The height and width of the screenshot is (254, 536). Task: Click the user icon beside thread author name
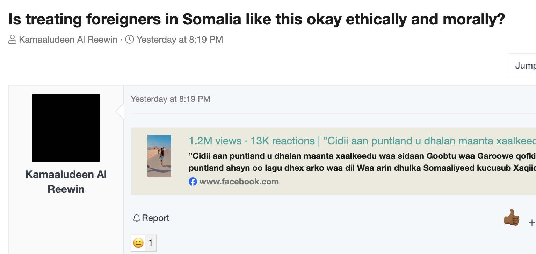(13, 40)
